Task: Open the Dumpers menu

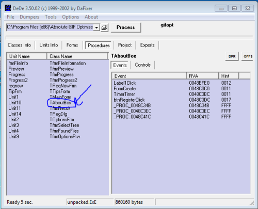Action: pos(29,17)
